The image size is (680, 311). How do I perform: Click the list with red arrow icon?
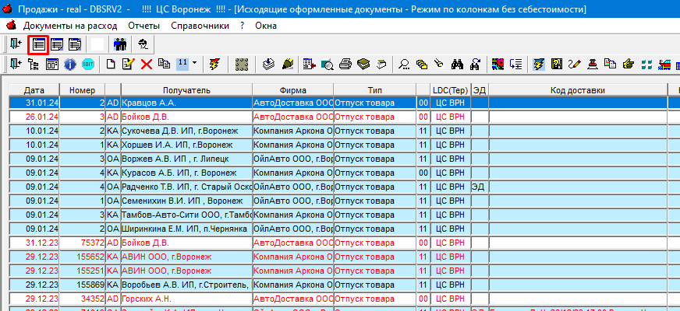310,64
